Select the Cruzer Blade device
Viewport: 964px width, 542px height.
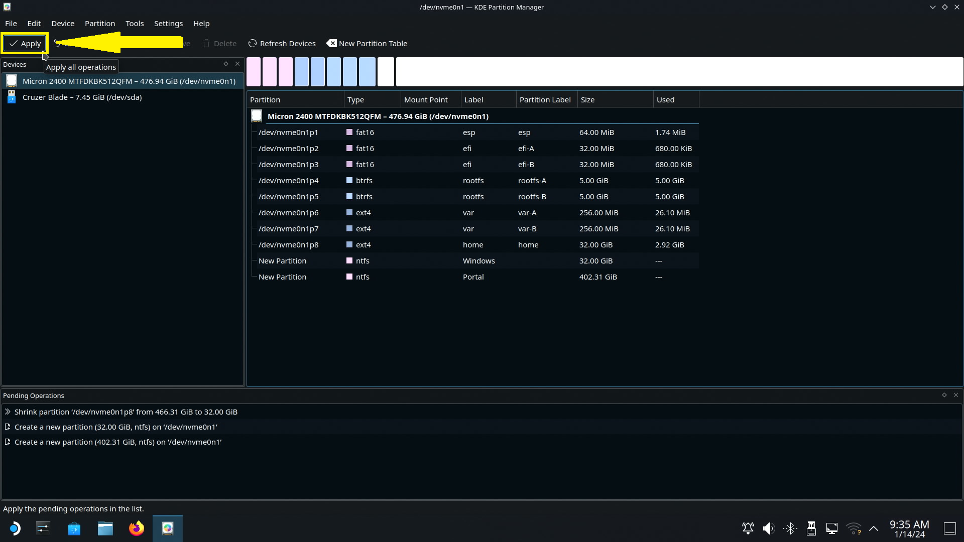click(x=82, y=97)
